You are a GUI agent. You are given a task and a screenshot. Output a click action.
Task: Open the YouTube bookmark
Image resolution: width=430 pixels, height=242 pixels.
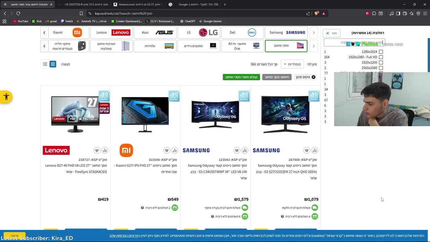(20, 21)
